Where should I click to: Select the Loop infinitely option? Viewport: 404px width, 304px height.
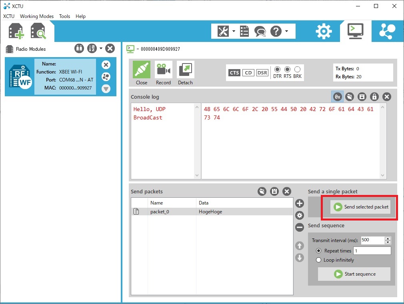click(319, 260)
